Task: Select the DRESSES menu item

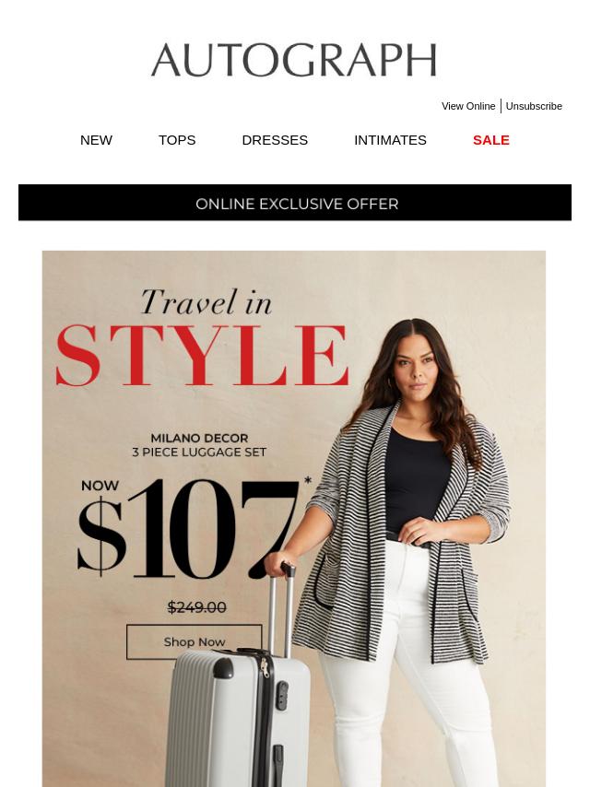Action: 275,140
